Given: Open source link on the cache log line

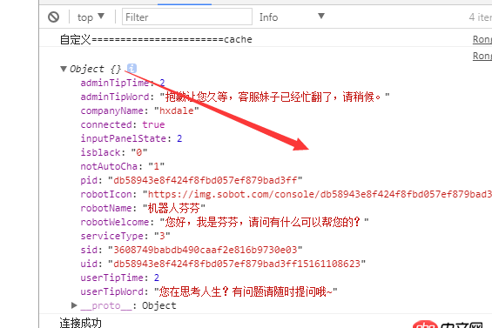Looking at the screenshot, I should point(482,39).
